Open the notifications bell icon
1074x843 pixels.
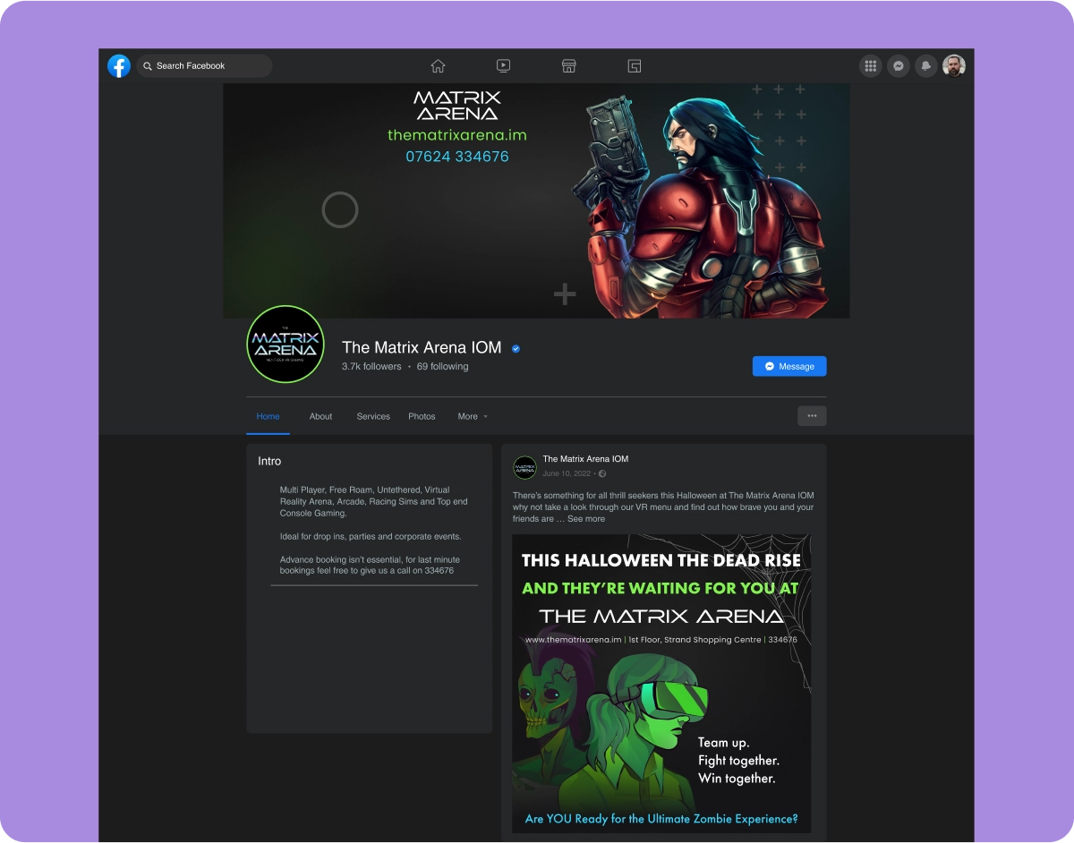click(x=926, y=66)
